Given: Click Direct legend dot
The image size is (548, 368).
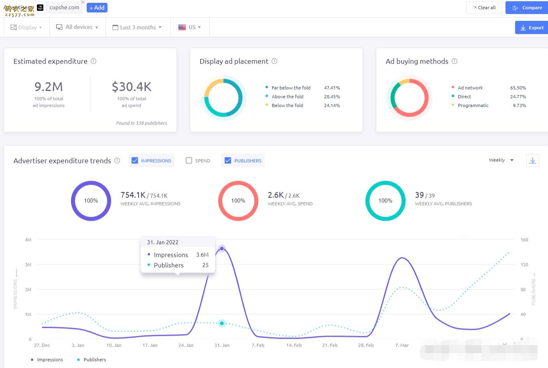Looking at the screenshot, I should pos(453,96).
